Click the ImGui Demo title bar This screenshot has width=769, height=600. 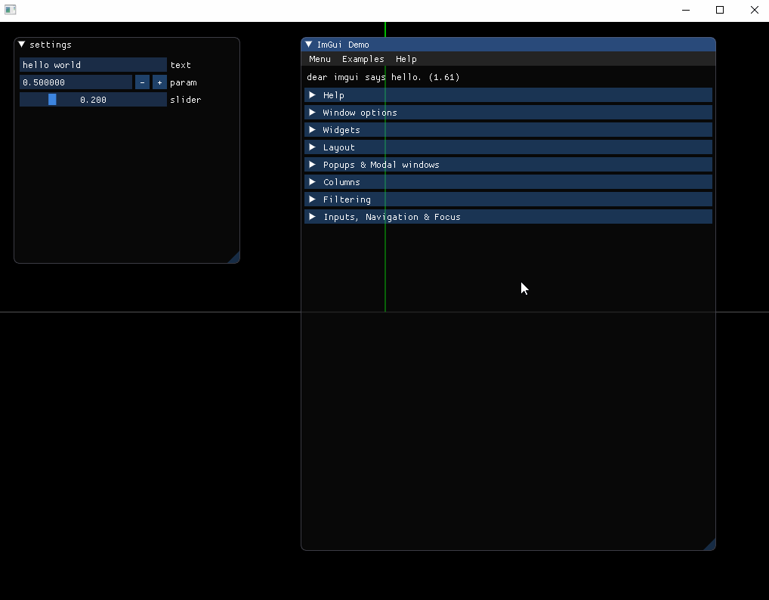pos(508,44)
